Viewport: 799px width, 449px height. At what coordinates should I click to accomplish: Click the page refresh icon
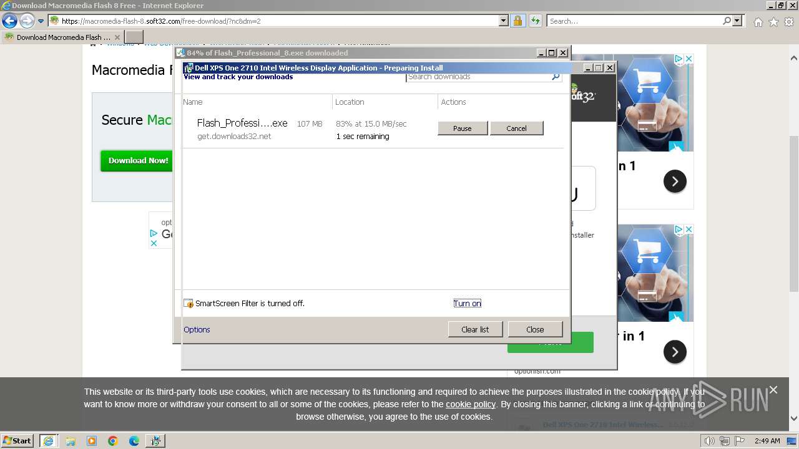[535, 21]
